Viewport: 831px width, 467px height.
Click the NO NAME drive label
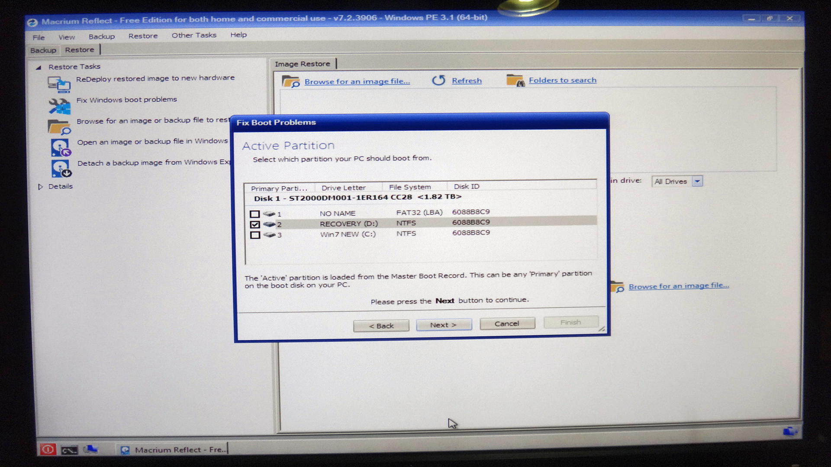coord(338,213)
